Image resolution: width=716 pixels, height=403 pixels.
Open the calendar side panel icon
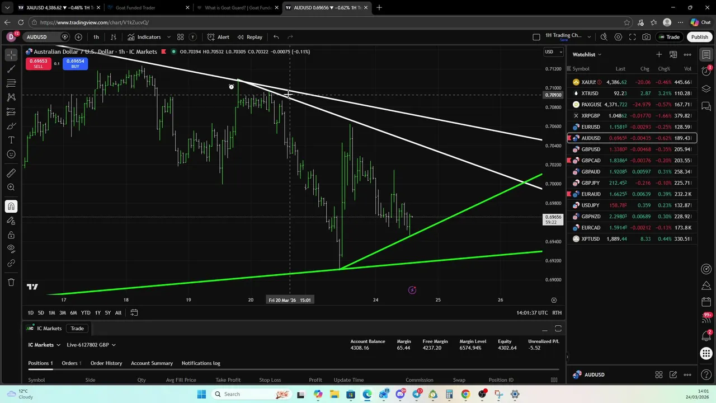click(x=706, y=302)
